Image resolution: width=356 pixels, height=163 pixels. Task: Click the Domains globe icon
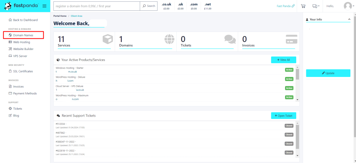click(x=169, y=39)
